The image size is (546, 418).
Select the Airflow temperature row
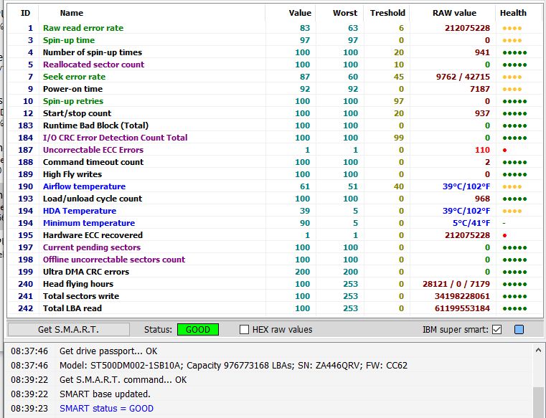(x=275, y=186)
